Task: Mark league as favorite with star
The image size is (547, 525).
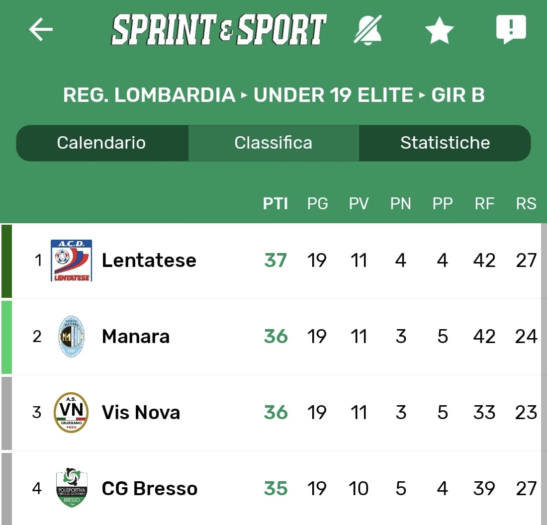Action: [x=439, y=31]
